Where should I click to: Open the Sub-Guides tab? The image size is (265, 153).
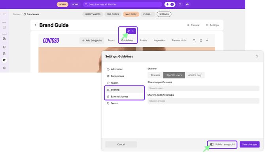[x=113, y=14]
